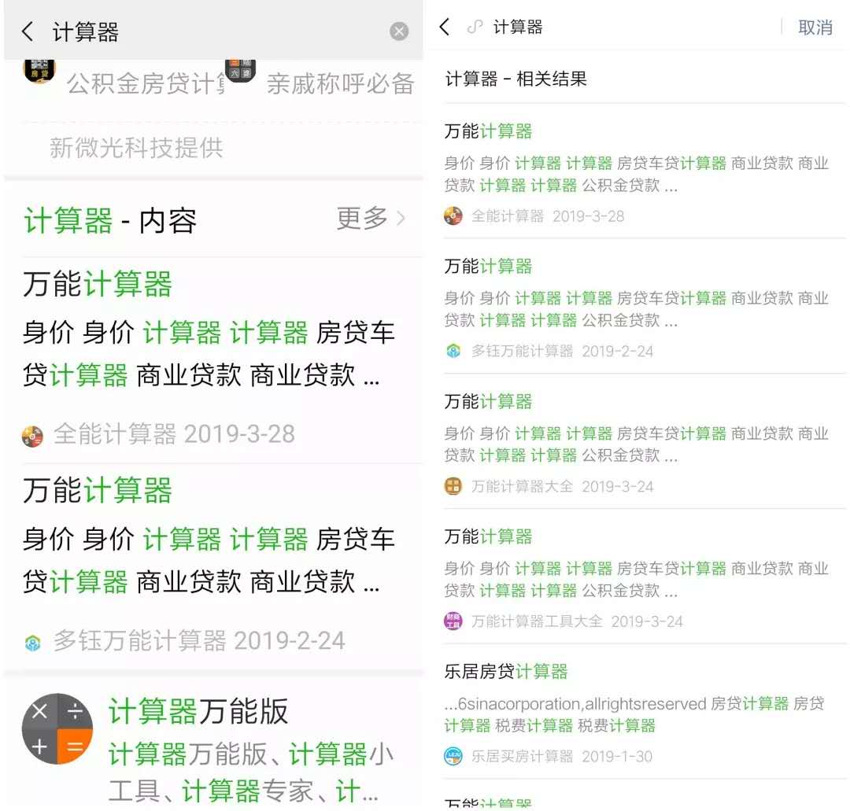Viewport: 850px width, 811px height.
Task: Open 计算器万能版 mini program title
Action: [x=198, y=711]
